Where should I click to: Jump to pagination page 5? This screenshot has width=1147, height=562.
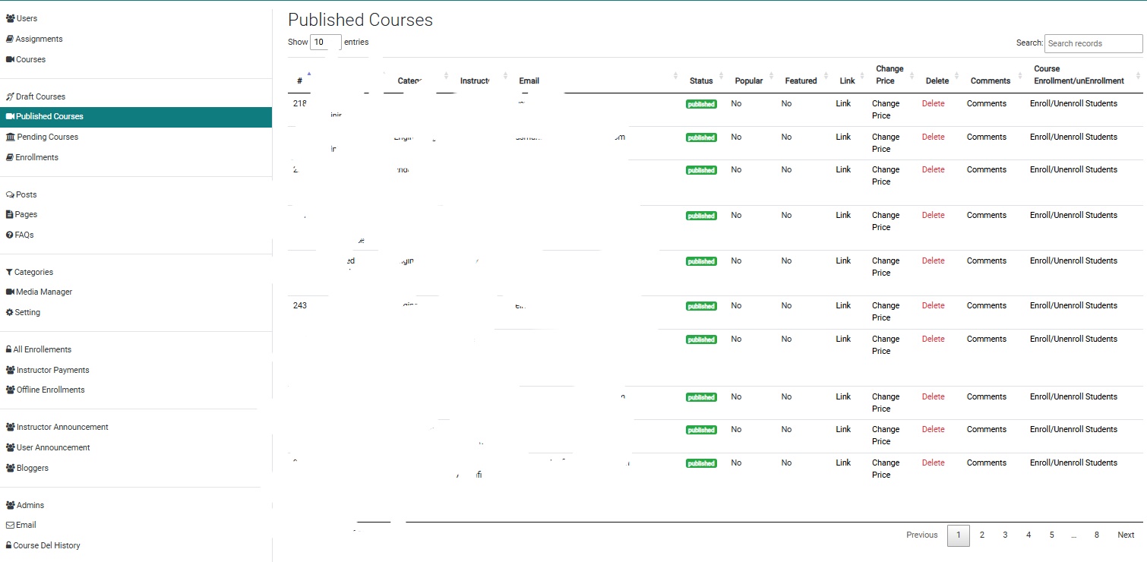pos(1051,535)
